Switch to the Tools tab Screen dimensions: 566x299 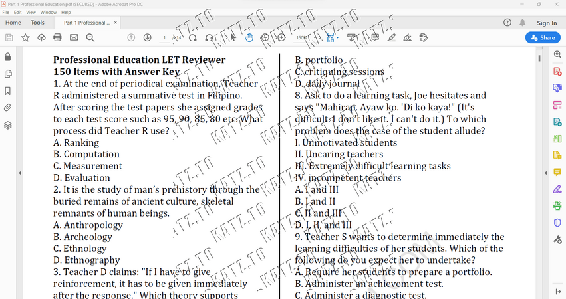pos(37,23)
